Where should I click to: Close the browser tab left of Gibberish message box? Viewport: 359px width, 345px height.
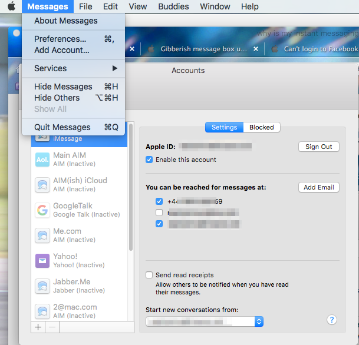coord(132,49)
